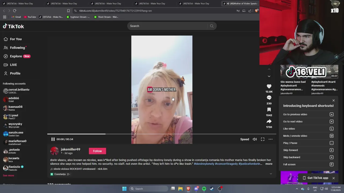Image resolution: width=344 pixels, height=193 pixels.
Task: Open the mariafloraa0 account
Action: coord(15,142)
